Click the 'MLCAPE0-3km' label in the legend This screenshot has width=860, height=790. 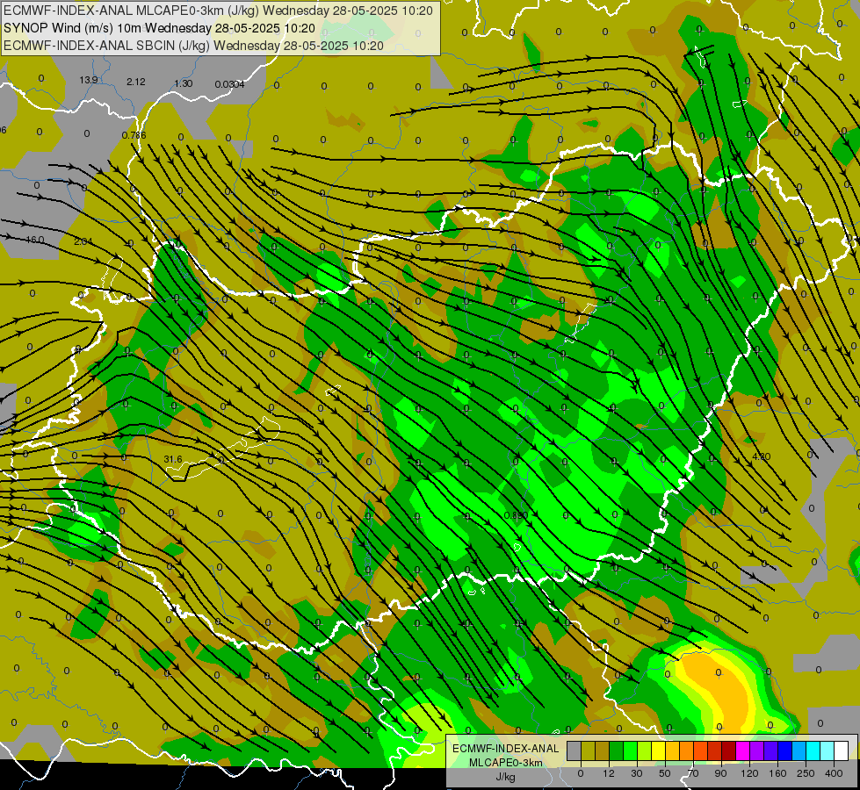tap(505, 763)
